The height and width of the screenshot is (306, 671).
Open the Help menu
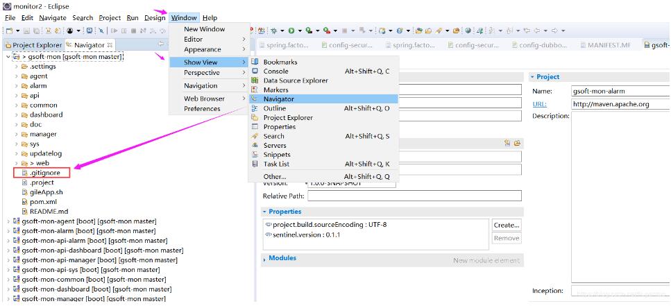tap(210, 17)
